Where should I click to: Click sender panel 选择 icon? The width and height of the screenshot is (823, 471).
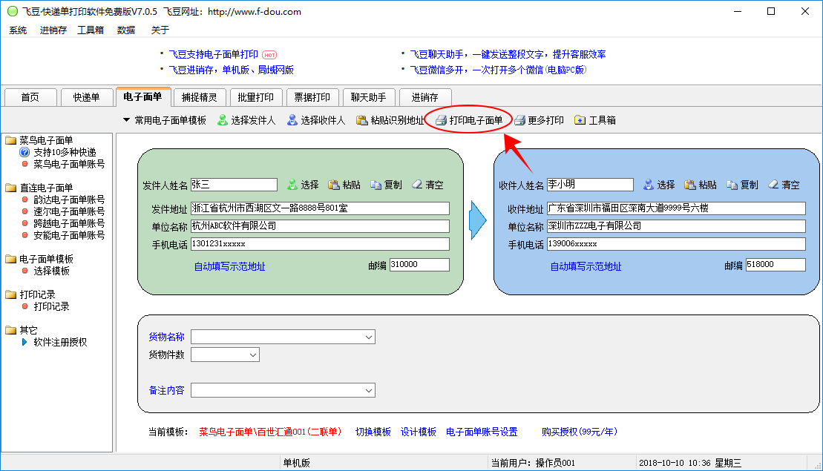click(292, 185)
